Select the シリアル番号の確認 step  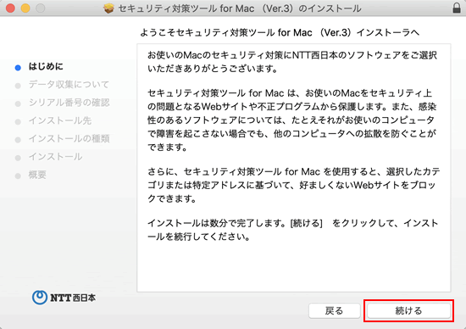[69, 103]
